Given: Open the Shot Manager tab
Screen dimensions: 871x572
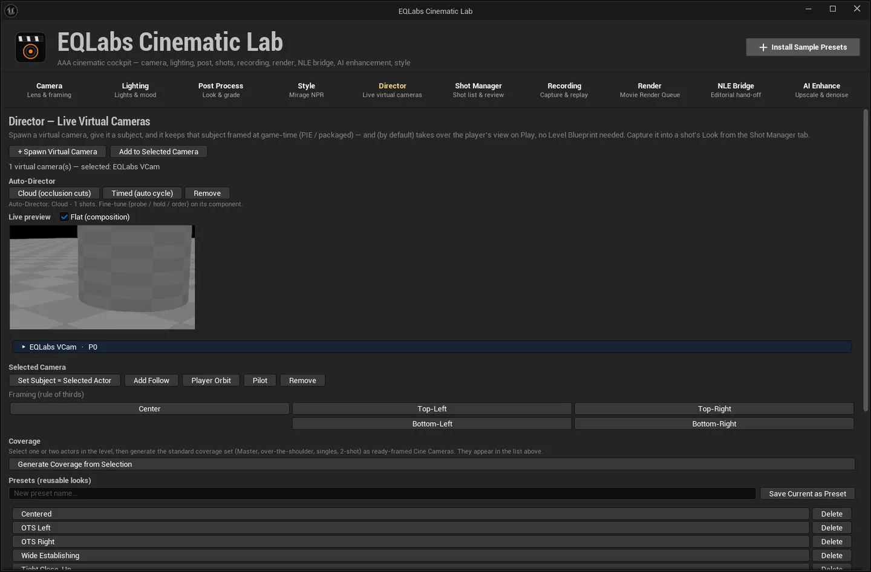Looking at the screenshot, I should pyautogui.click(x=478, y=90).
